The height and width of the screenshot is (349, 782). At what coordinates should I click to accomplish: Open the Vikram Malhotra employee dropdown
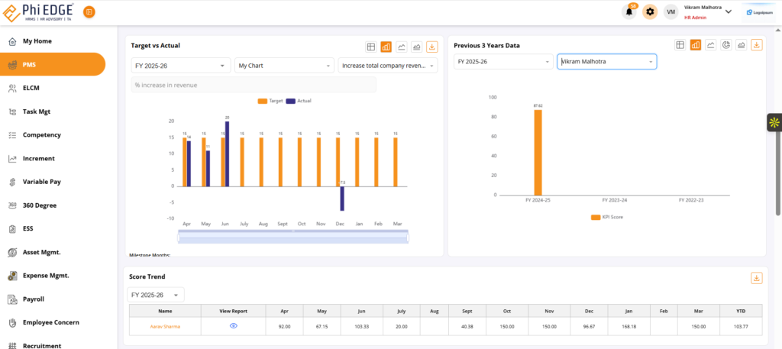coord(606,61)
